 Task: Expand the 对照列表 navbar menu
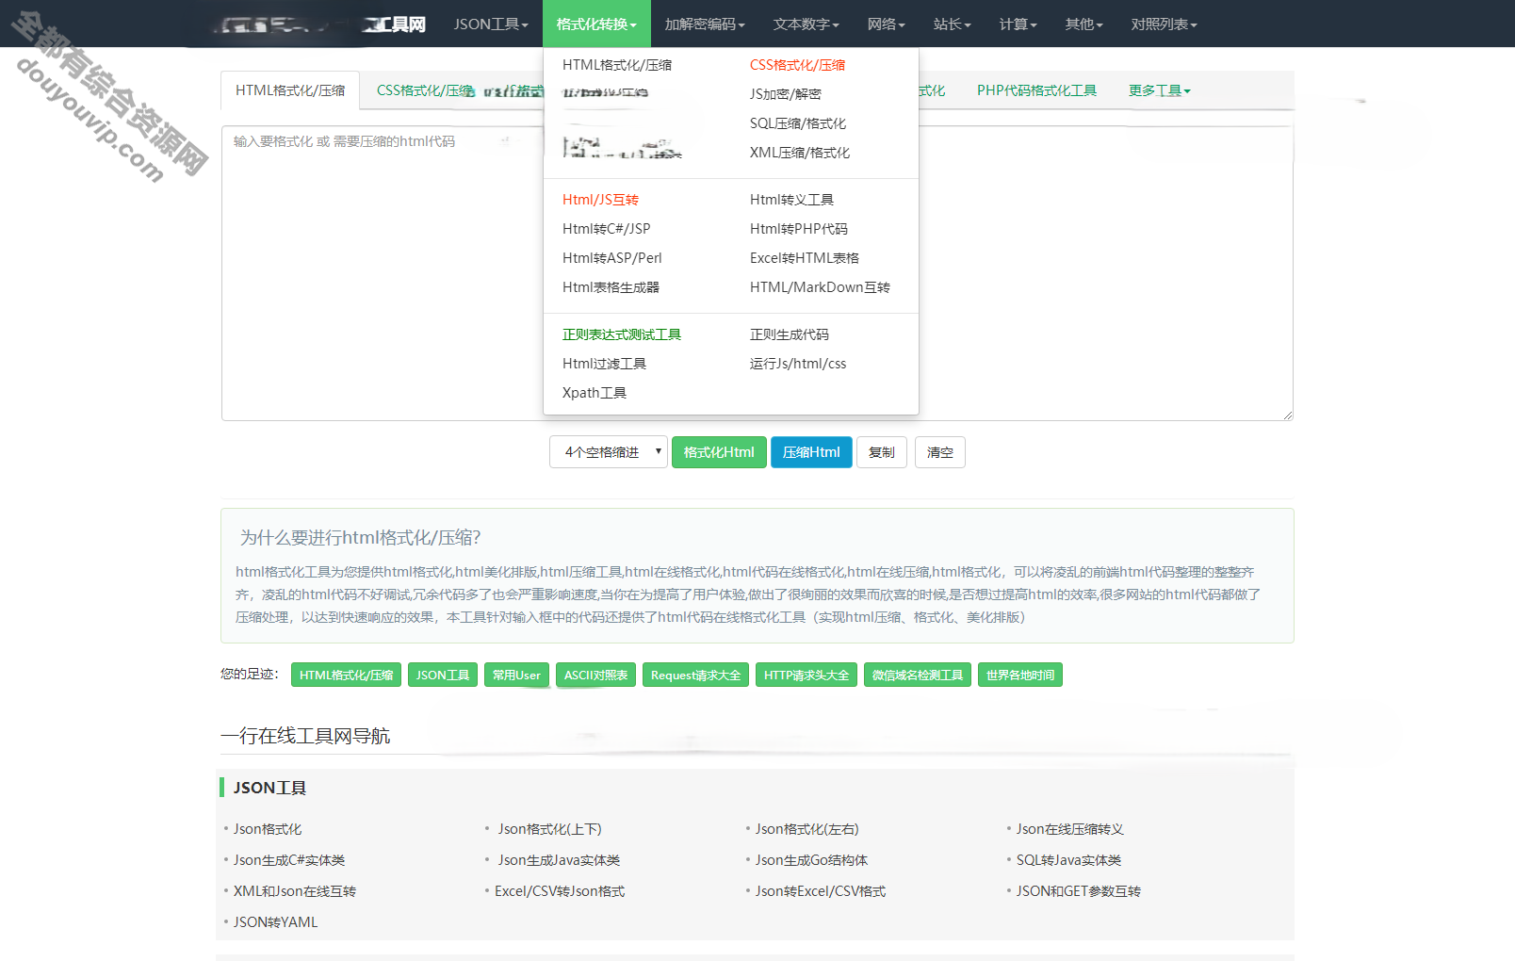pos(1165,24)
